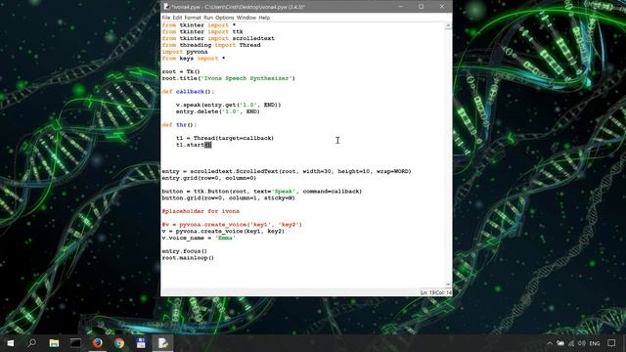Viewport: 626px width, 352px height.
Task: Open File Explorer from taskbar
Action: tap(54, 343)
